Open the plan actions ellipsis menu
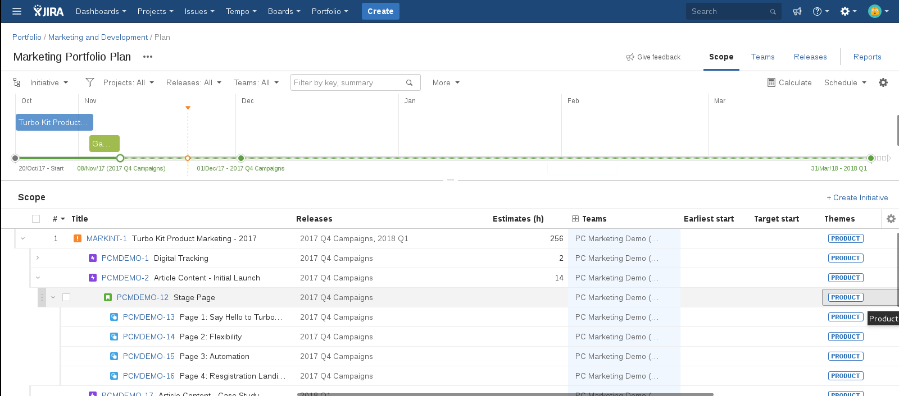899x396 pixels. click(x=148, y=57)
